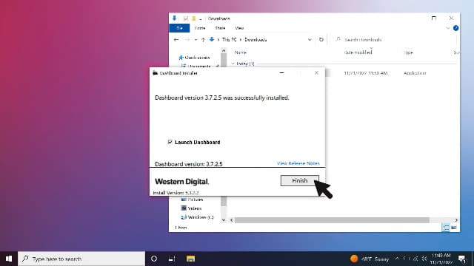Open the File tab in File Explorer
Screen dimensions: 474x266
pyautogui.click(x=179, y=28)
